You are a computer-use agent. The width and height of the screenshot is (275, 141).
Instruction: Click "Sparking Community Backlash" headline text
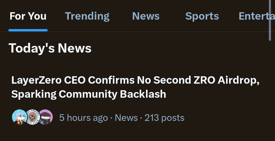pos(89,94)
